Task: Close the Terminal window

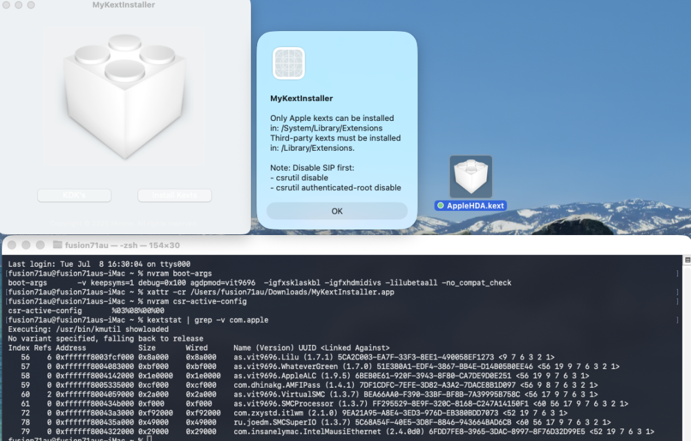Action: click(x=12, y=245)
